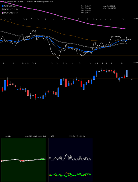
Task: Click the 'Pre V: 0.067 M' volume text
Action: [x=110, y=8]
